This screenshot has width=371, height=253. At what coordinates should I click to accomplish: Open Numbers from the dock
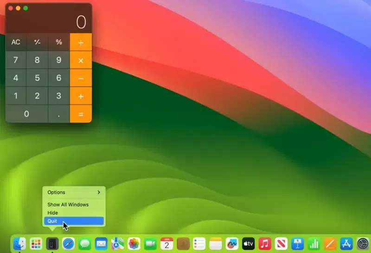(x=314, y=244)
